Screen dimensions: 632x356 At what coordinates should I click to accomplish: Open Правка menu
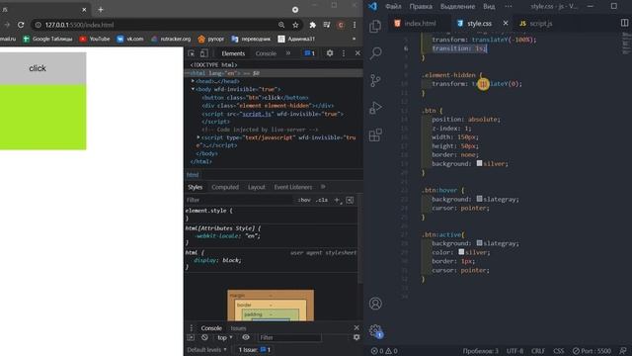tap(421, 6)
